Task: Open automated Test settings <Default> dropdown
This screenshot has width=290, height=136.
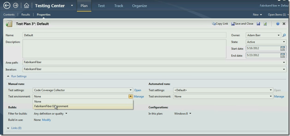Action: 223,90
